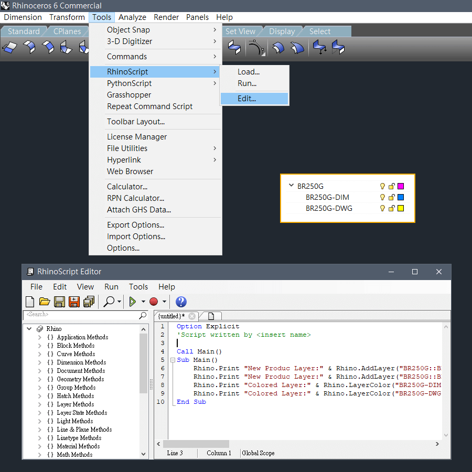Collapse BR250G layer chevron
This screenshot has height=472, width=472.
pyautogui.click(x=291, y=186)
